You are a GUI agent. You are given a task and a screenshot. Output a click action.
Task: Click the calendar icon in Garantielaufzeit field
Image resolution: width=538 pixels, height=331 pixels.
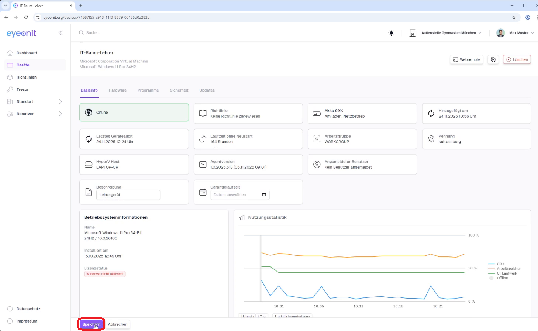click(x=264, y=195)
